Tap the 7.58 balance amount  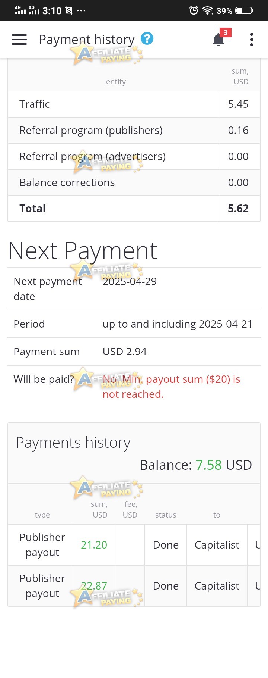pos(208,465)
